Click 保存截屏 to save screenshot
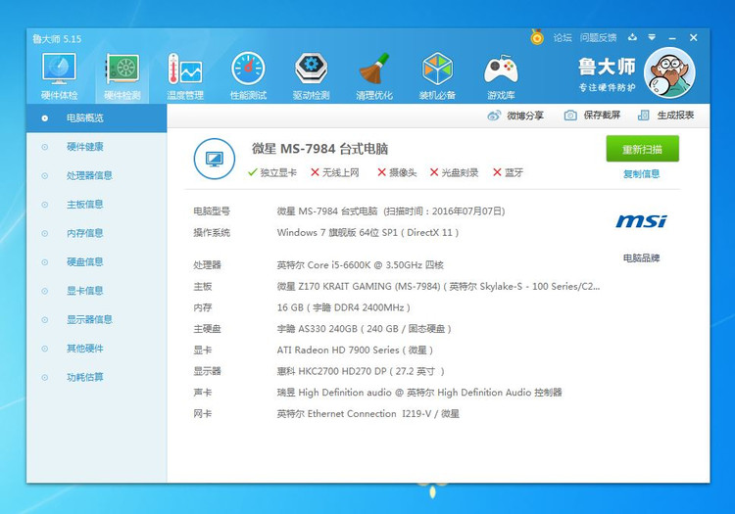Screen dimensions: 735x514 [x=592, y=116]
